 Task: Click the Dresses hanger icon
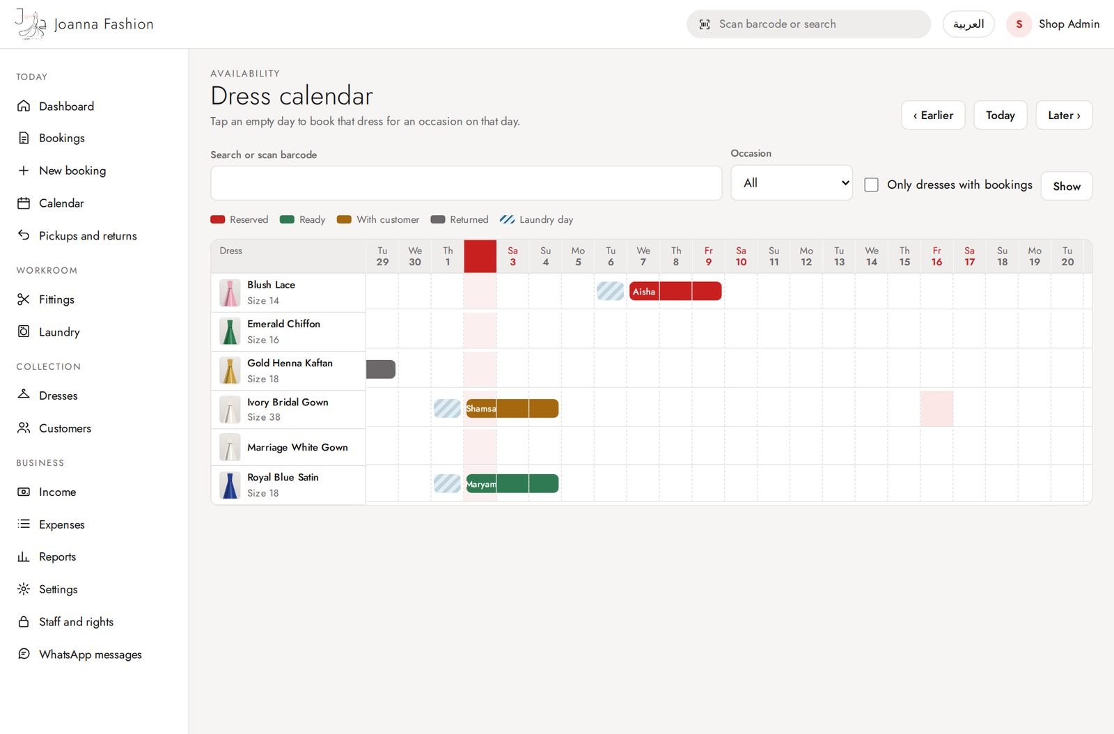point(24,395)
